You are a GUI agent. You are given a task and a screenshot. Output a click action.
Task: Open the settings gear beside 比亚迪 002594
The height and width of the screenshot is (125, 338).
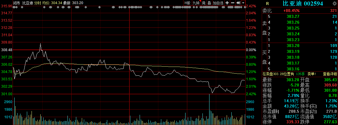tap(334, 3)
